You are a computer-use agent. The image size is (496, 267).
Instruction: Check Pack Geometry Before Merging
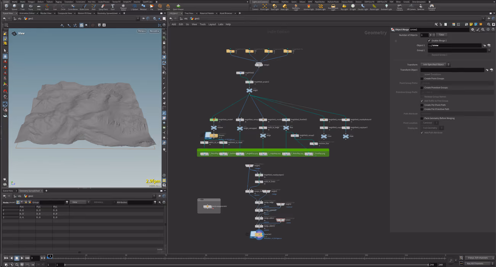point(422,118)
